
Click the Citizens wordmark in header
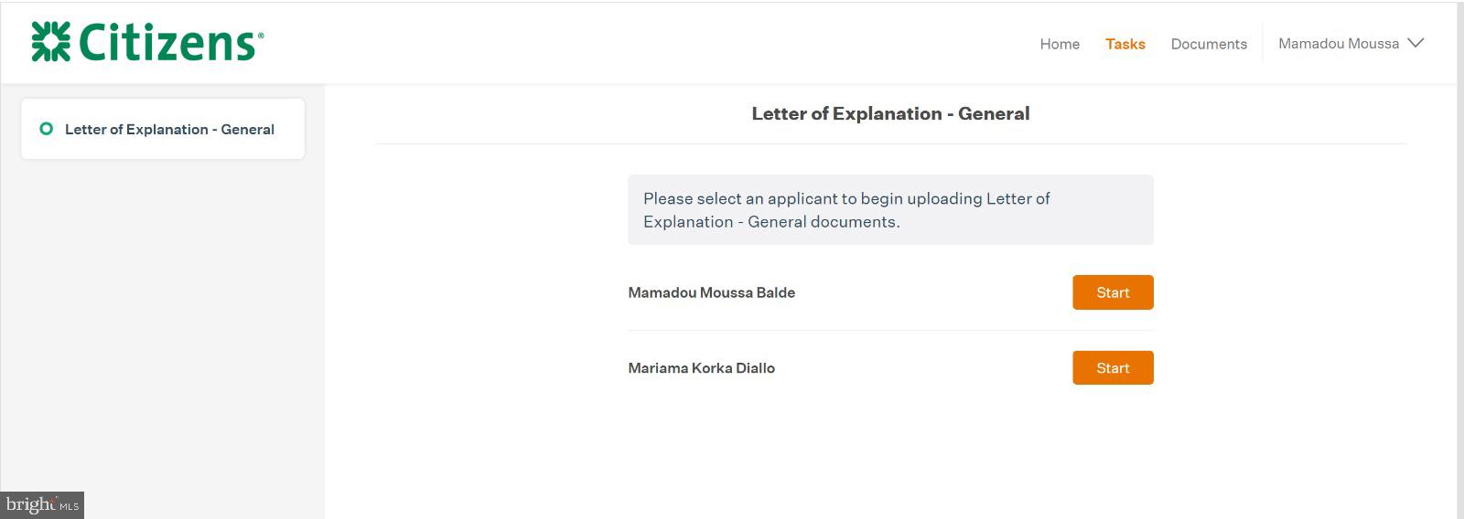(x=168, y=42)
